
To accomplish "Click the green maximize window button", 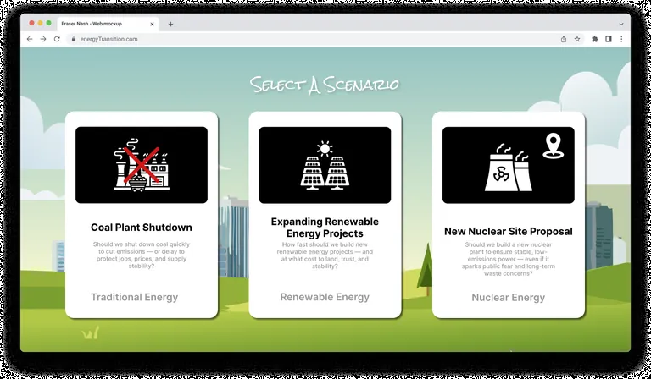I will 49,23.
